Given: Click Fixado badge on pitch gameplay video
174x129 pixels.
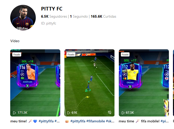Looking at the screenshot, I should coord(71,55).
